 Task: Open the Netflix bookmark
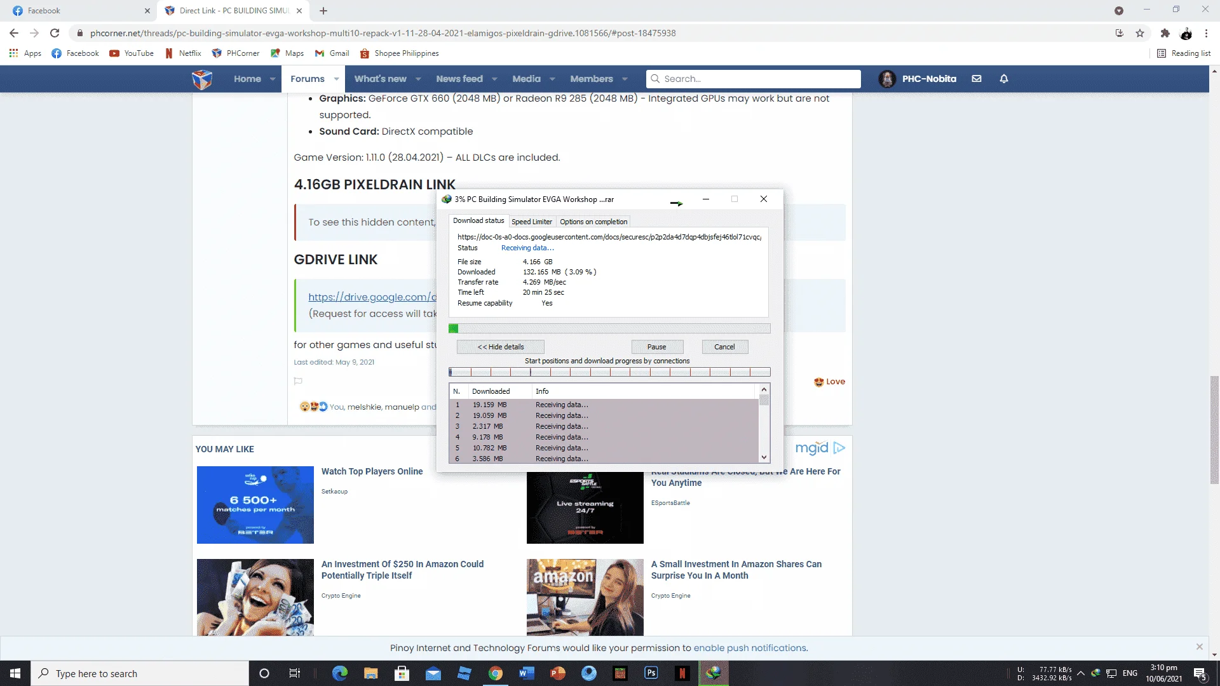pos(183,53)
